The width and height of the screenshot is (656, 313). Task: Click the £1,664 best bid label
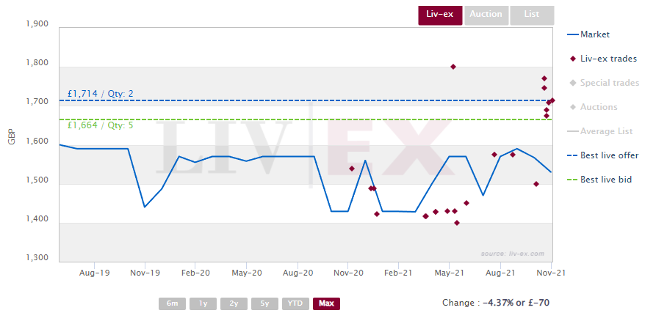click(x=100, y=125)
